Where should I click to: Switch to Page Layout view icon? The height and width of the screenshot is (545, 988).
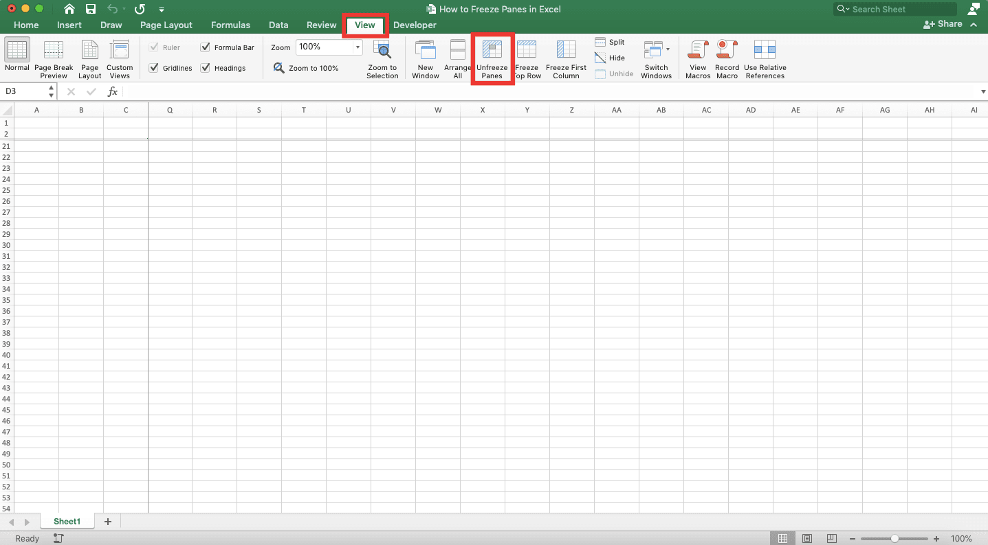tap(90, 50)
